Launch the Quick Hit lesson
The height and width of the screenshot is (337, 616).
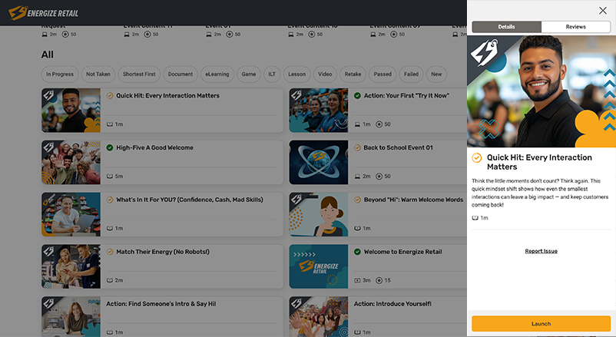(541, 324)
